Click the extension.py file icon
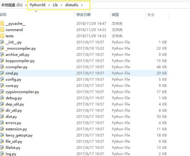This screenshot has height=156, width=190. point(2,129)
